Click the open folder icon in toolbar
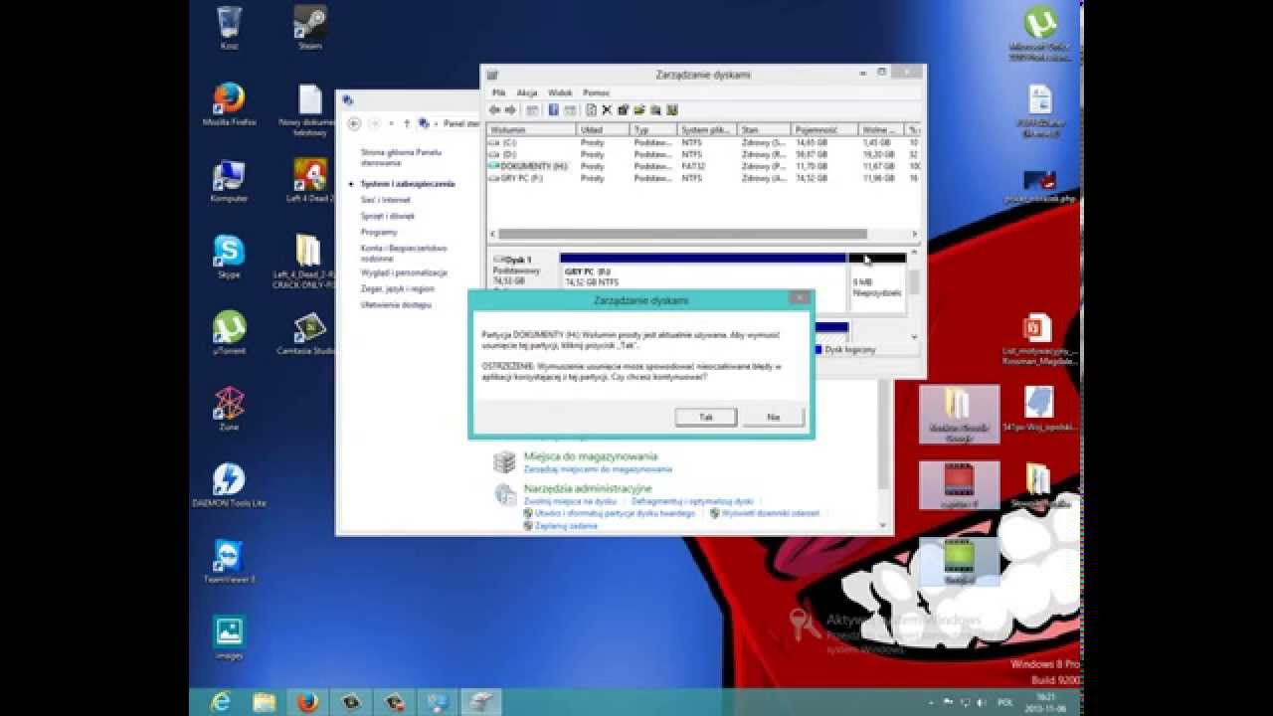 coord(639,109)
